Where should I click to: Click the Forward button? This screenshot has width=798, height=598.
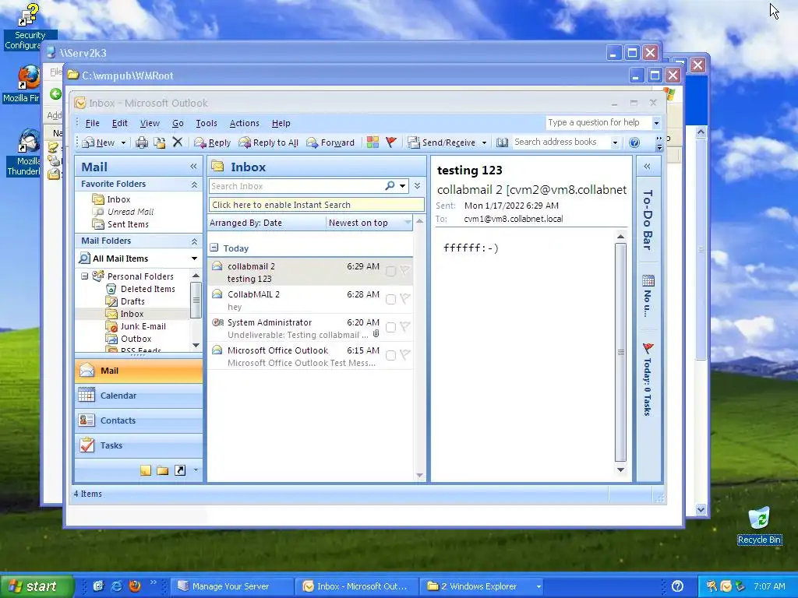point(330,142)
